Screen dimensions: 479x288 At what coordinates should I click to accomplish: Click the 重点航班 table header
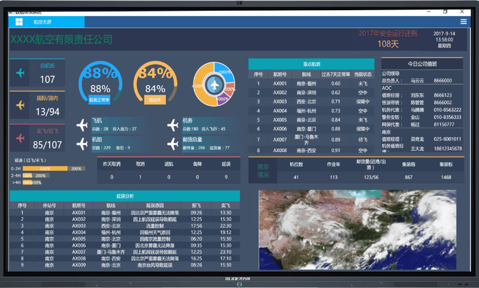311,64
